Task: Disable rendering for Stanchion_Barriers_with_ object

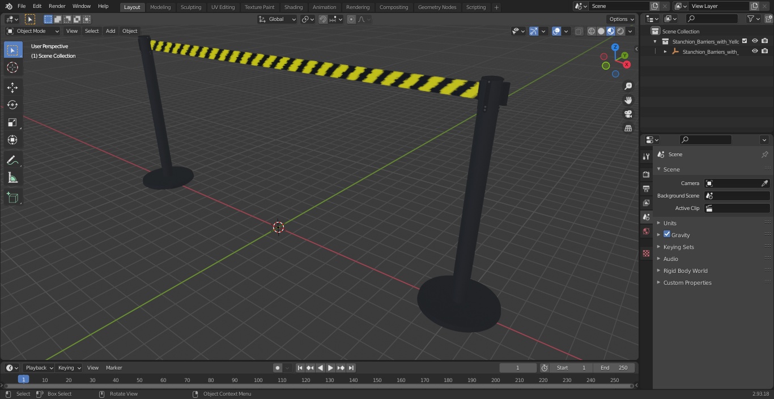Action: 764,51
